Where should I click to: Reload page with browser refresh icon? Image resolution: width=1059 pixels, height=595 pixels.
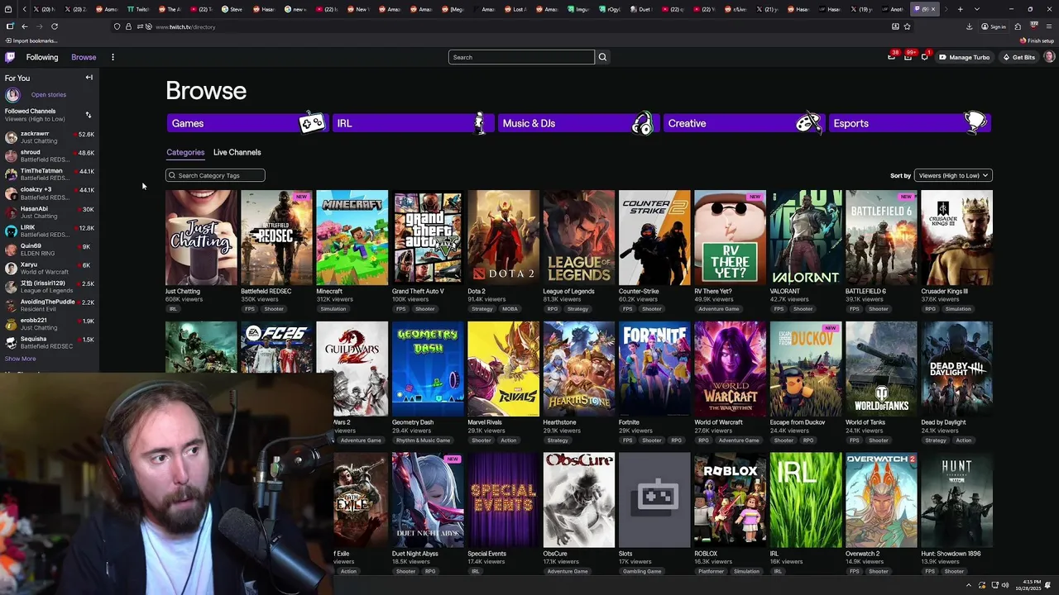pyautogui.click(x=55, y=26)
